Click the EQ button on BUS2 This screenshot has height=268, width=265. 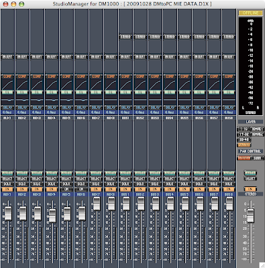pos(140,92)
